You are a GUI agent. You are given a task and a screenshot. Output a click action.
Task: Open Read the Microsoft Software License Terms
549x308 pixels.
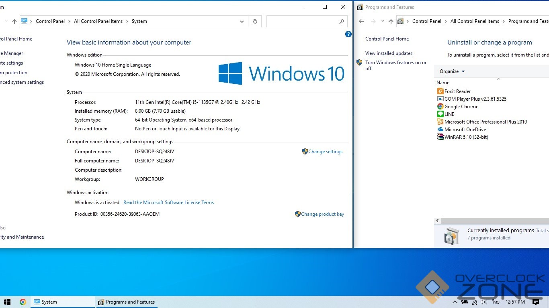pos(168,203)
